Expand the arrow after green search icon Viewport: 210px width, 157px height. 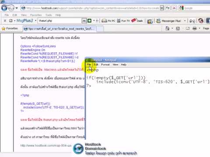(94, 20)
